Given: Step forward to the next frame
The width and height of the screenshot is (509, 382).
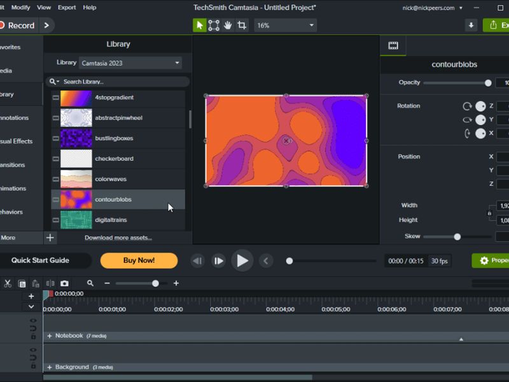Looking at the screenshot, I should point(218,261).
